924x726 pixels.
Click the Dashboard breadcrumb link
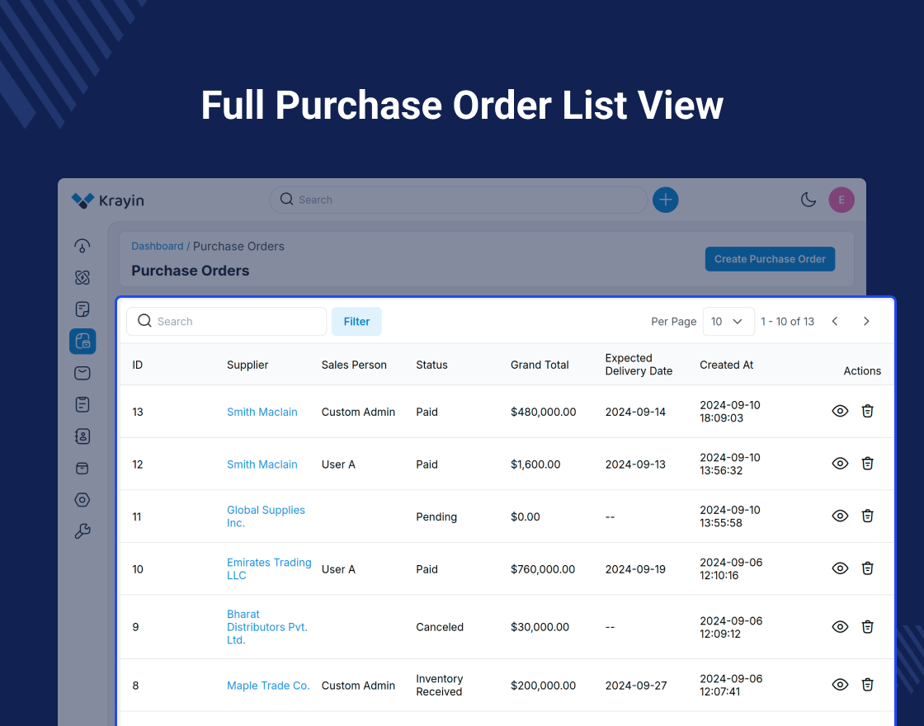(158, 247)
